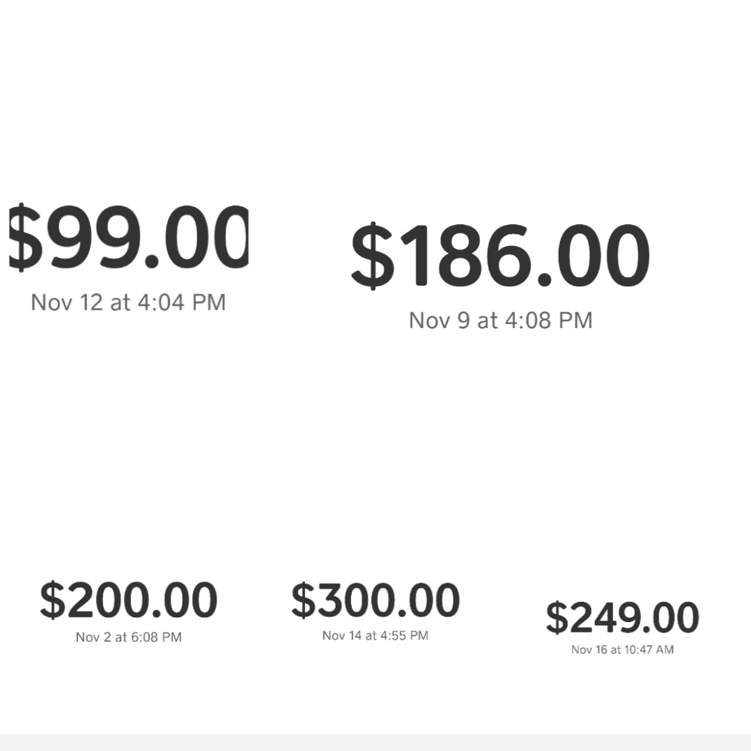Click the "Nov 12" date text
The image size is (751, 751).
67,302
